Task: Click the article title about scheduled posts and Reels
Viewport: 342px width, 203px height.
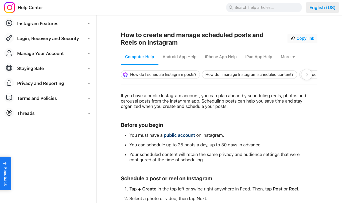Action: (192, 39)
